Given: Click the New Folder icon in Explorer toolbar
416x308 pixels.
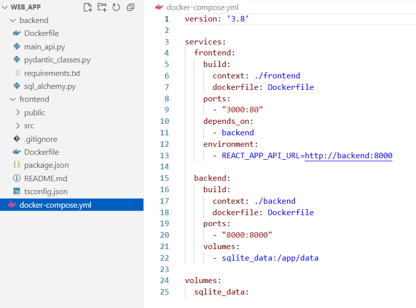Looking at the screenshot, I should point(101,7).
